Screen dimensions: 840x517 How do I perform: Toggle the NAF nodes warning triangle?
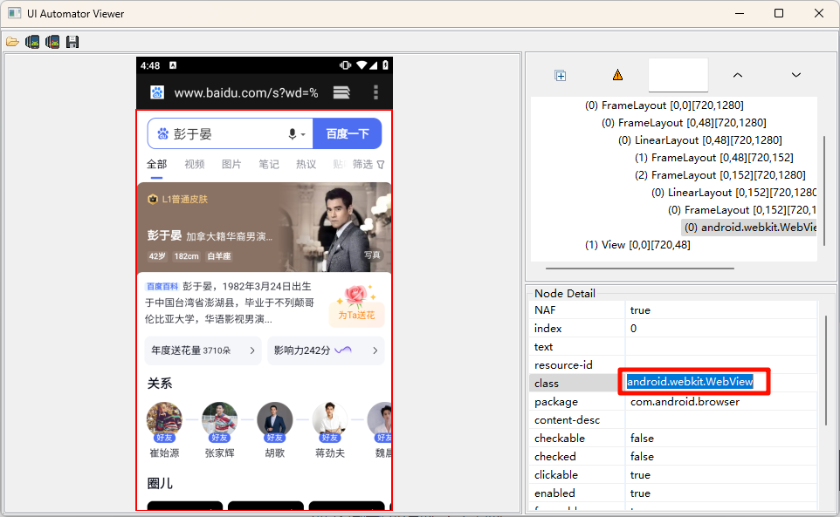pos(618,76)
